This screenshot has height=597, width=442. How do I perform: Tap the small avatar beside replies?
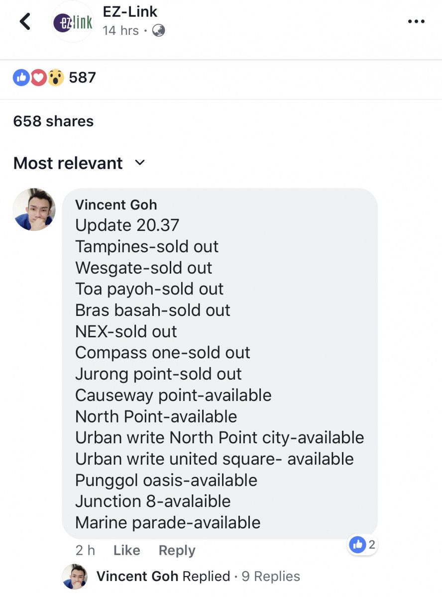click(75, 576)
